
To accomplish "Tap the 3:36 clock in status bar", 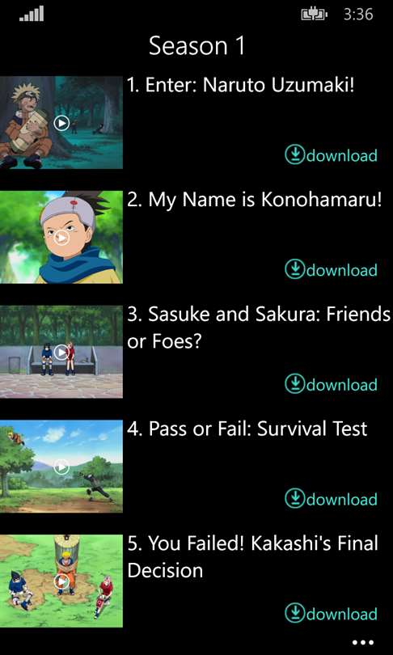I will coord(358,15).
